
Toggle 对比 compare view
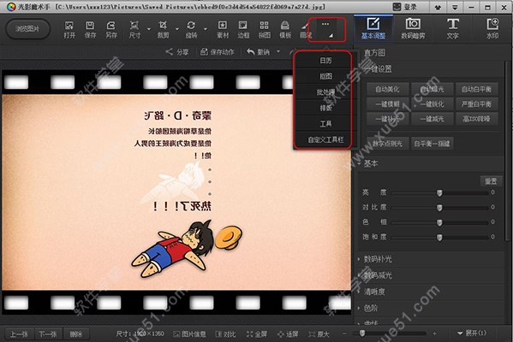[225, 333]
